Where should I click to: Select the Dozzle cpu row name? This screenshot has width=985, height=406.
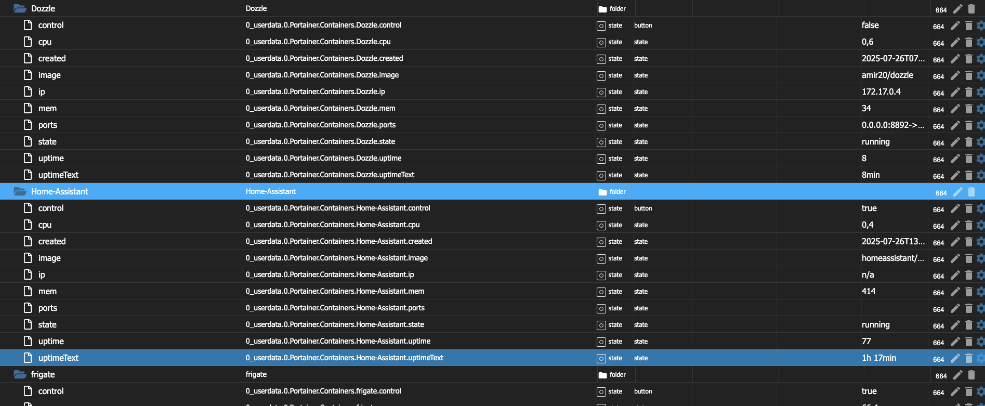pos(45,42)
